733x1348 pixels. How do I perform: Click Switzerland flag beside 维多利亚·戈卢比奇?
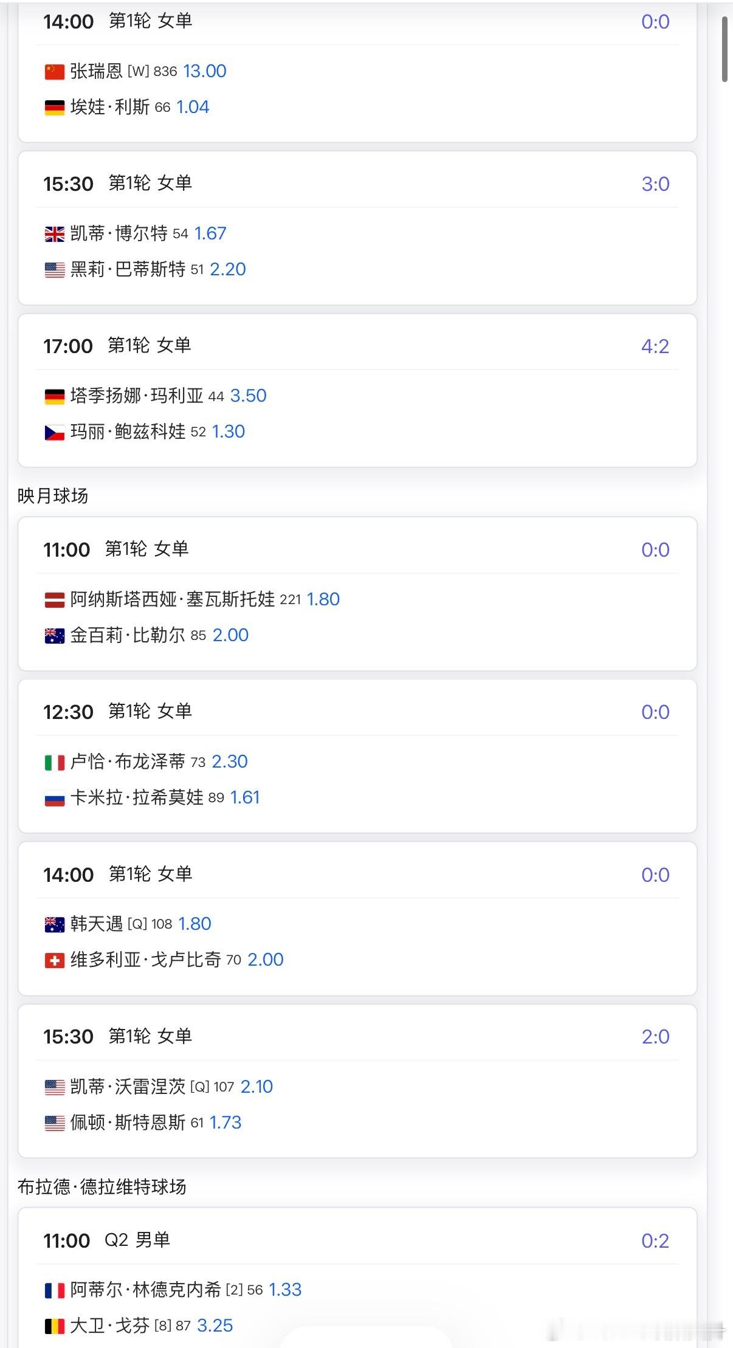point(55,960)
